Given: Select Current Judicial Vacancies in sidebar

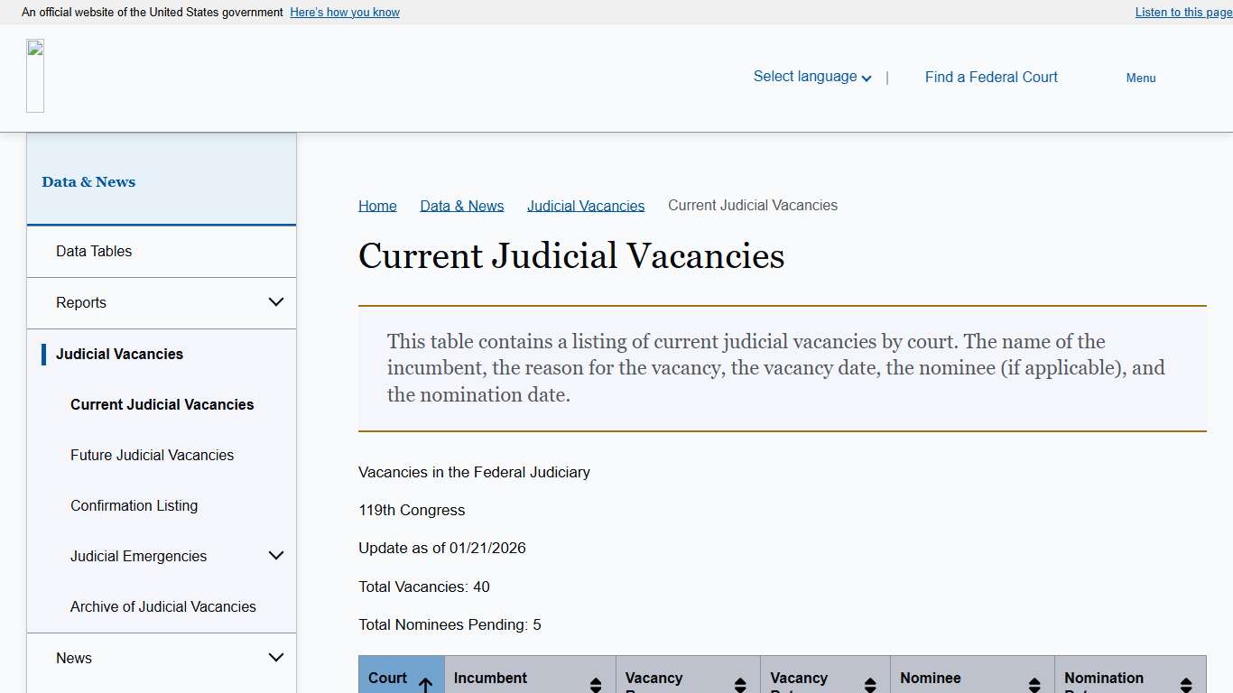Looking at the screenshot, I should (x=162, y=404).
